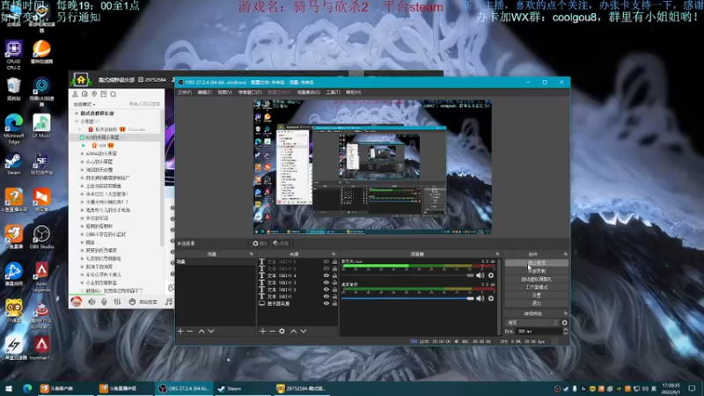704x396 pixels.
Task: Mute the 桌面音频 speaker icon
Action: pos(480,298)
